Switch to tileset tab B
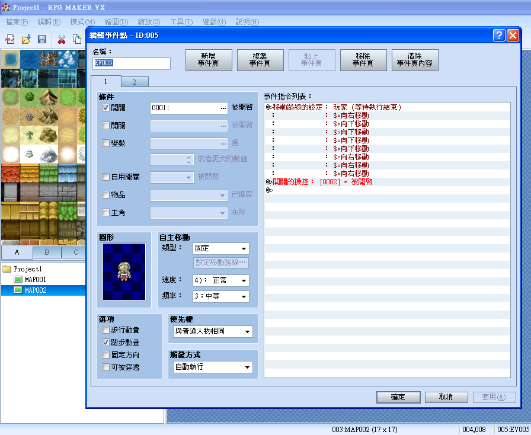The width and height of the screenshot is (531, 435). click(x=47, y=252)
